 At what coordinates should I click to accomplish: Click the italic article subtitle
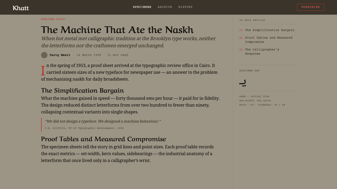(x=128, y=42)
